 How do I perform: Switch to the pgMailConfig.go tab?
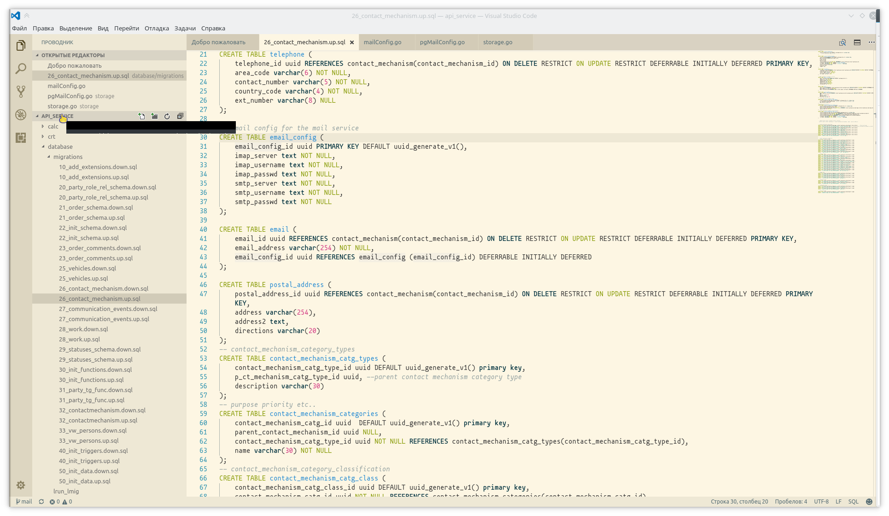click(x=442, y=42)
